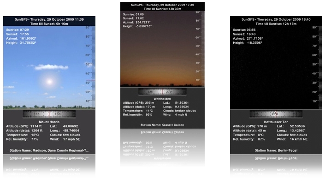Click the compass strip in the Wehlheiden screen
The width and height of the screenshot is (325, 184).
[162, 91]
